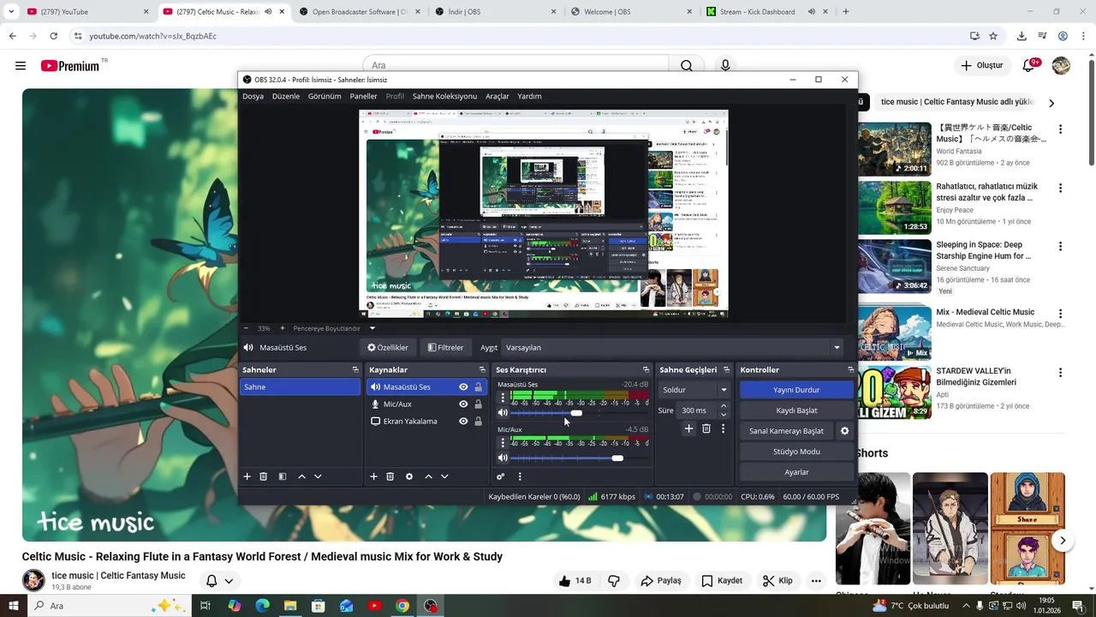Viewport: 1096px width, 617px height.
Task: Hide the Masaüstü Ses source
Action: [463, 387]
